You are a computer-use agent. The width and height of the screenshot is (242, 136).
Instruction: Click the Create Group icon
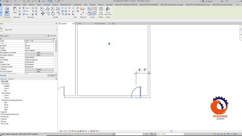[x=95, y=9]
